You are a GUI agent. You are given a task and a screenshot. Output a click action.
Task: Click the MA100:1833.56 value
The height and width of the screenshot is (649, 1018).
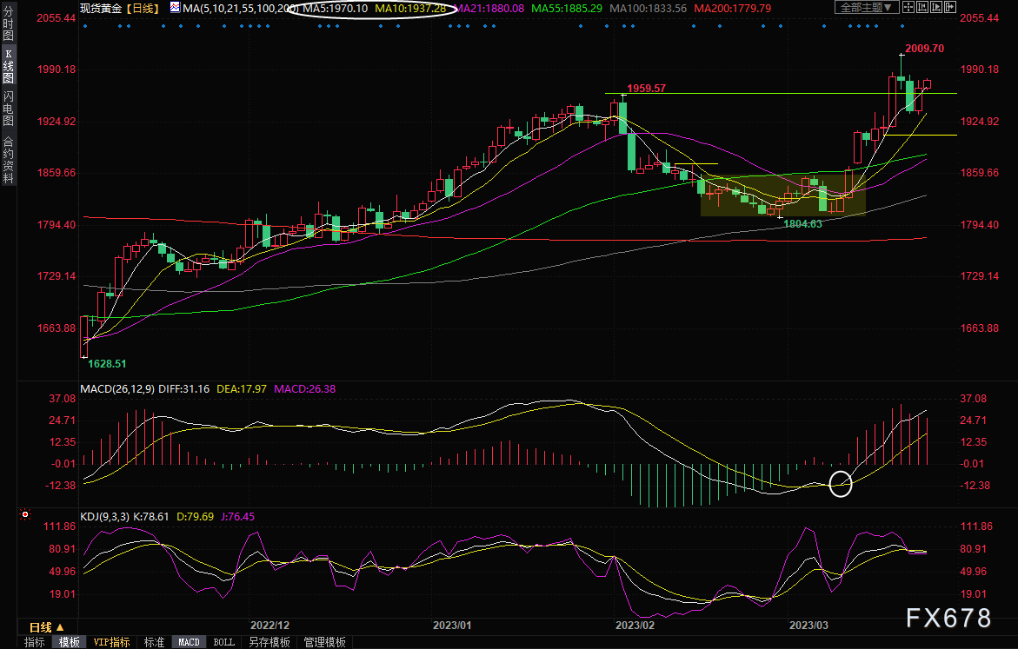pos(648,9)
